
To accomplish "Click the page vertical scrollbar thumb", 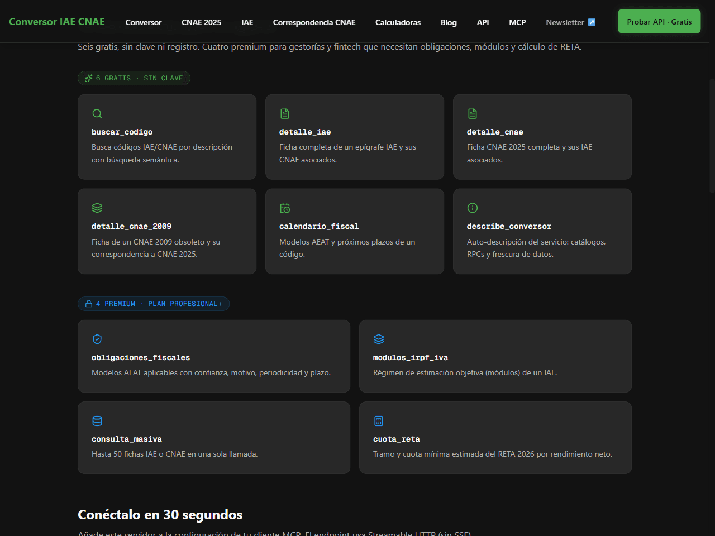I will [712, 136].
